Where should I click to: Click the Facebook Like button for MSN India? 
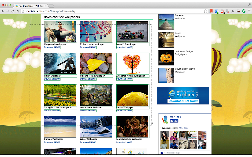click(174, 121)
